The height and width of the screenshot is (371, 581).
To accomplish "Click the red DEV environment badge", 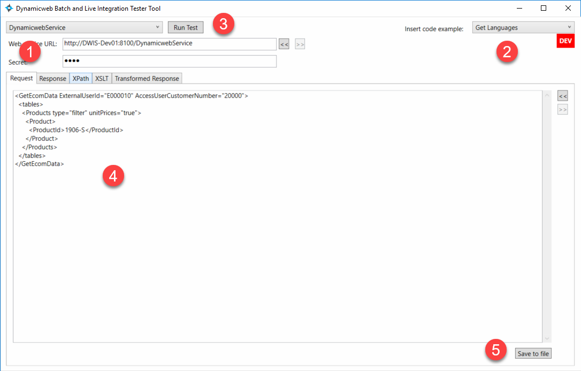I will point(565,41).
